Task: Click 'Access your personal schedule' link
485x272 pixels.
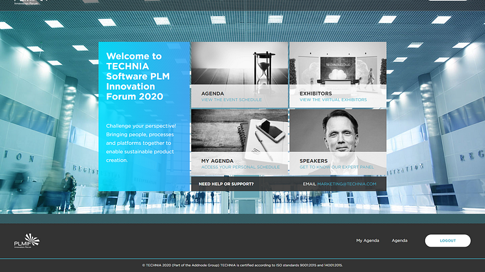Action: (x=241, y=167)
